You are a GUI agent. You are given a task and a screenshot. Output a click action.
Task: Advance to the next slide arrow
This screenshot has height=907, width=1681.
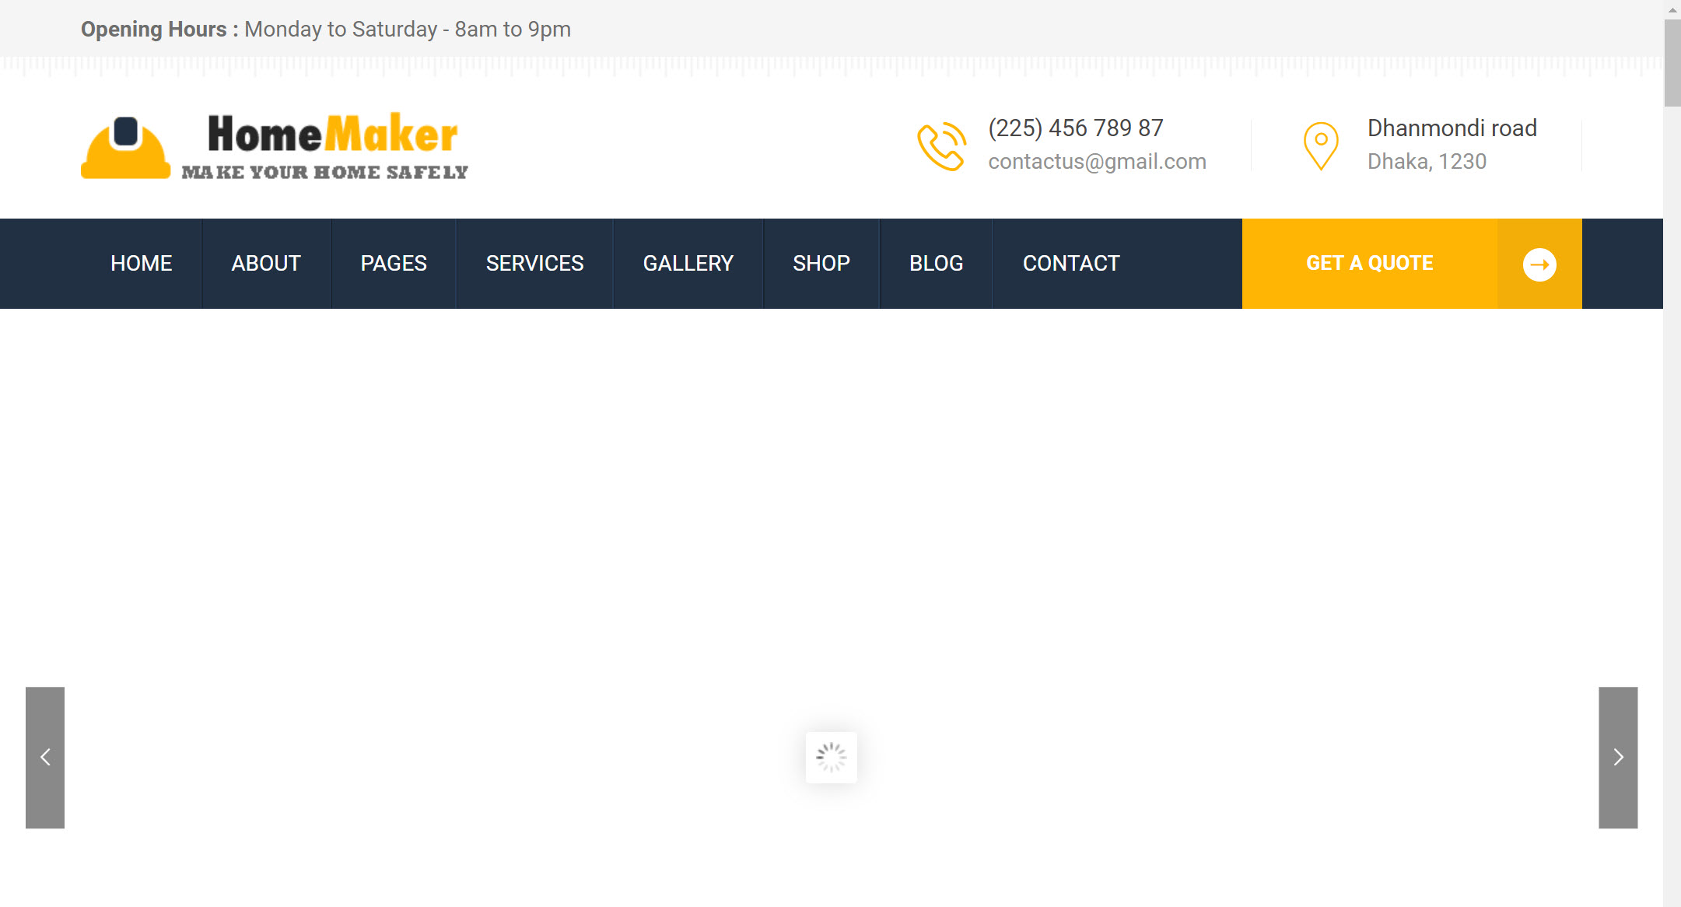click(1618, 757)
